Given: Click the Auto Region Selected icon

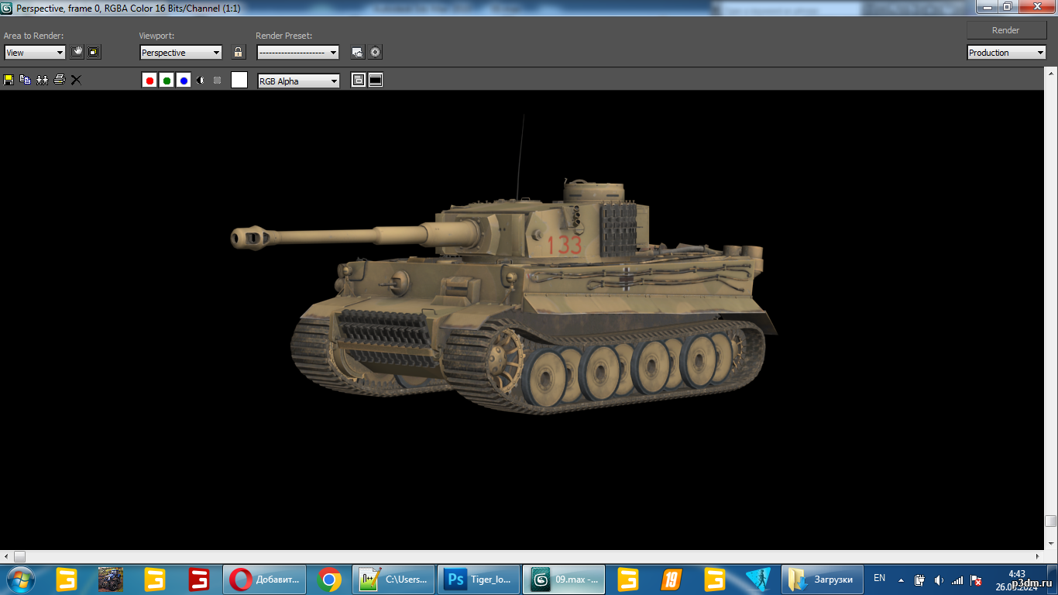Looking at the screenshot, I should tap(94, 53).
